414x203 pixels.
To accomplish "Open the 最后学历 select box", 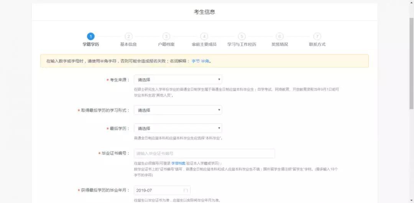I will pos(178,129).
